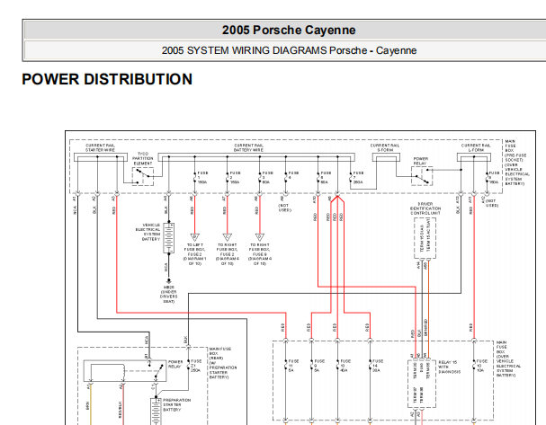
Task: Click the lower-right 'MAIN FUSE BOX' label
Action: [509, 359]
